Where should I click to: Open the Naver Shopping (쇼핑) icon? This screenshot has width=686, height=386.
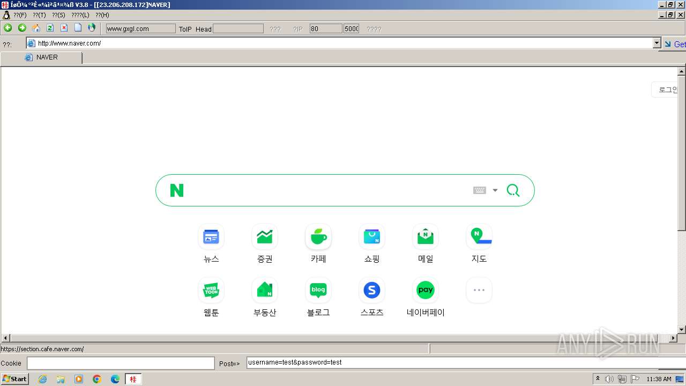tap(372, 236)
